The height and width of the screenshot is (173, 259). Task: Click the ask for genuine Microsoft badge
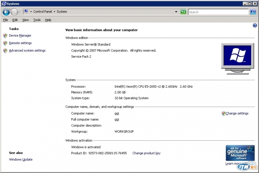(x=240, y=153)
